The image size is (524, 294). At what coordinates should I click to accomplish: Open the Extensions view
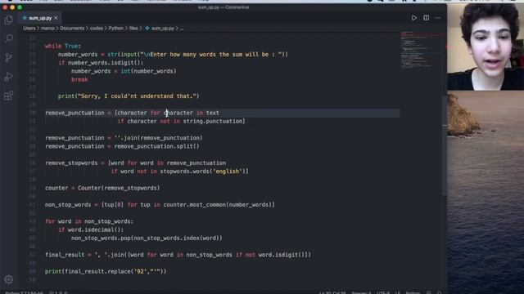9,96
